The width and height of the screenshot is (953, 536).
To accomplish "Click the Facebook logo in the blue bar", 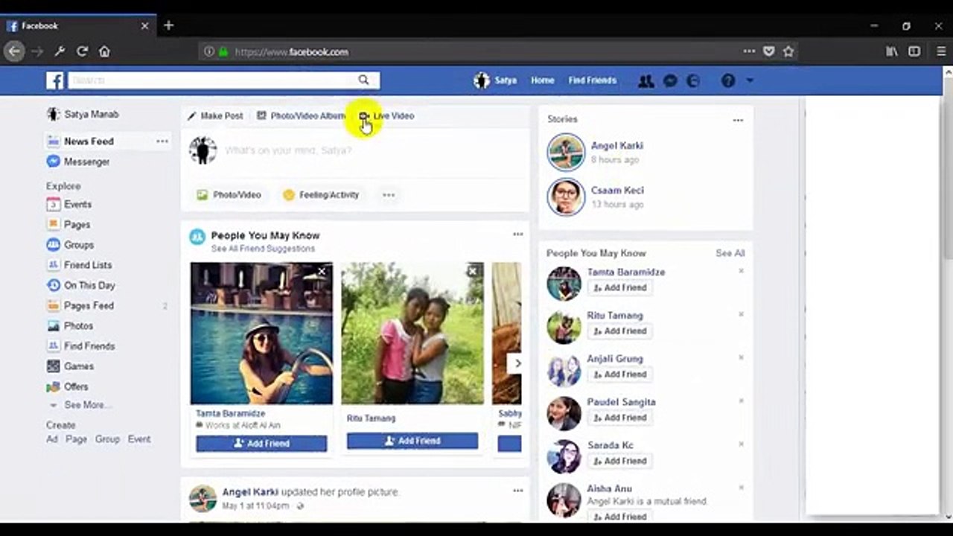I will tap(55, 80).
